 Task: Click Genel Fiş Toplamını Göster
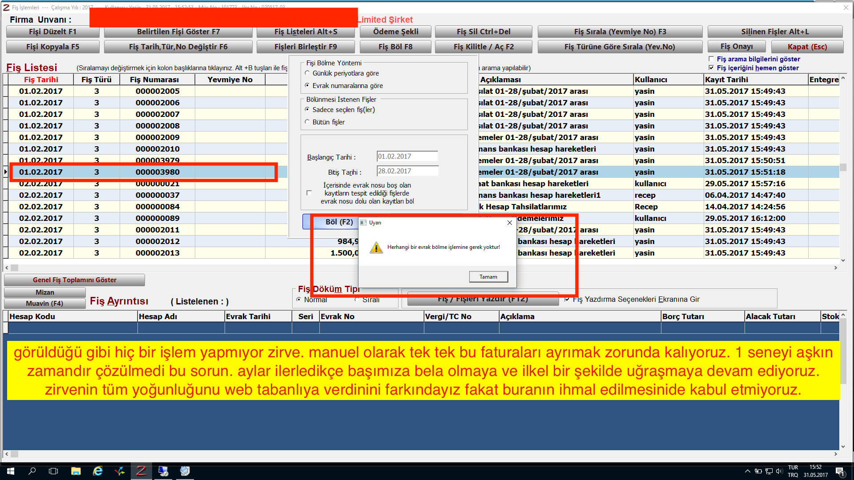point(74,280)
